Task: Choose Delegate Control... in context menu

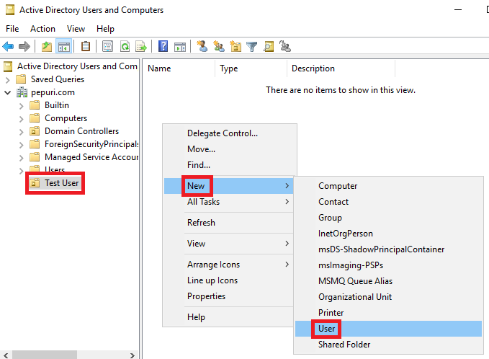Action: click(228, 133)
